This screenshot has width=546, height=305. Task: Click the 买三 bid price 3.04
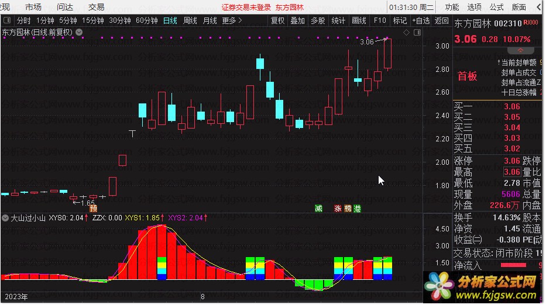tap(512, 127)
